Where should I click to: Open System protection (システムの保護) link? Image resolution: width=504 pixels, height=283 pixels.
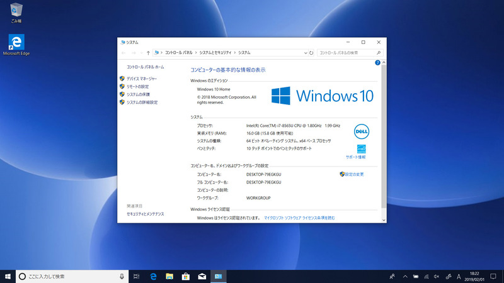[x=138, y=94]
